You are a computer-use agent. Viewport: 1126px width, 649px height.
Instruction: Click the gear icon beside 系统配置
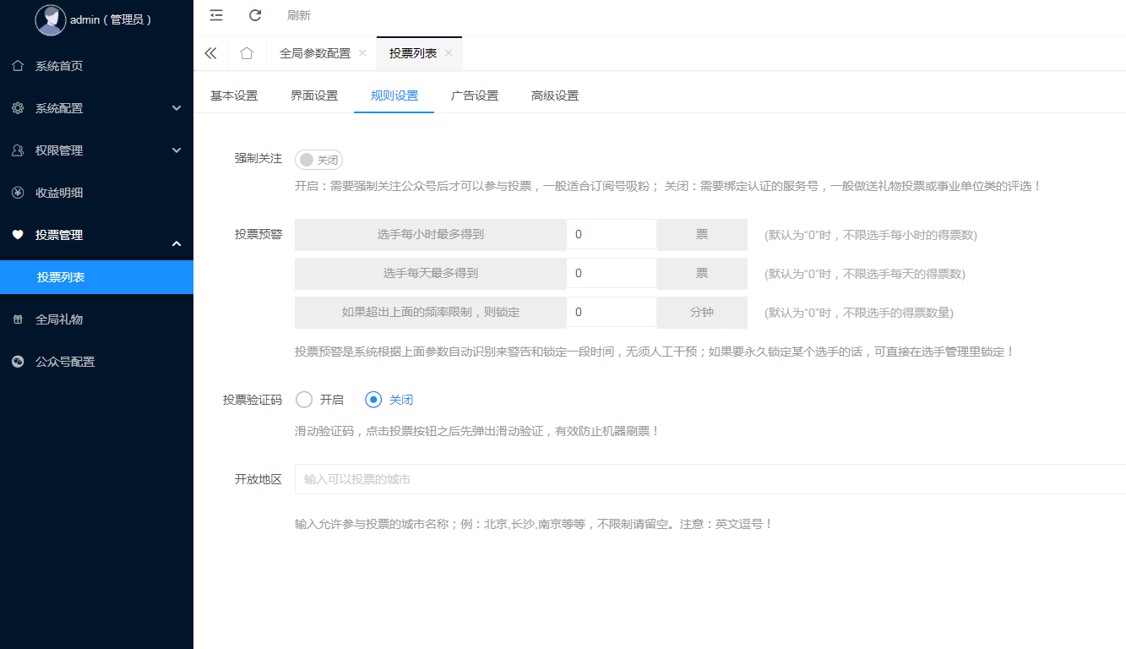pyautogui.click(x=18, y=107)
